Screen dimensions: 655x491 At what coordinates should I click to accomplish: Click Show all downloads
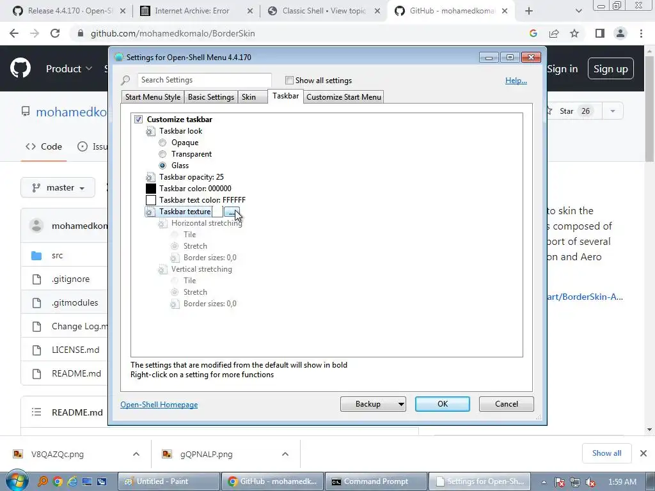[x=606, y=453]
